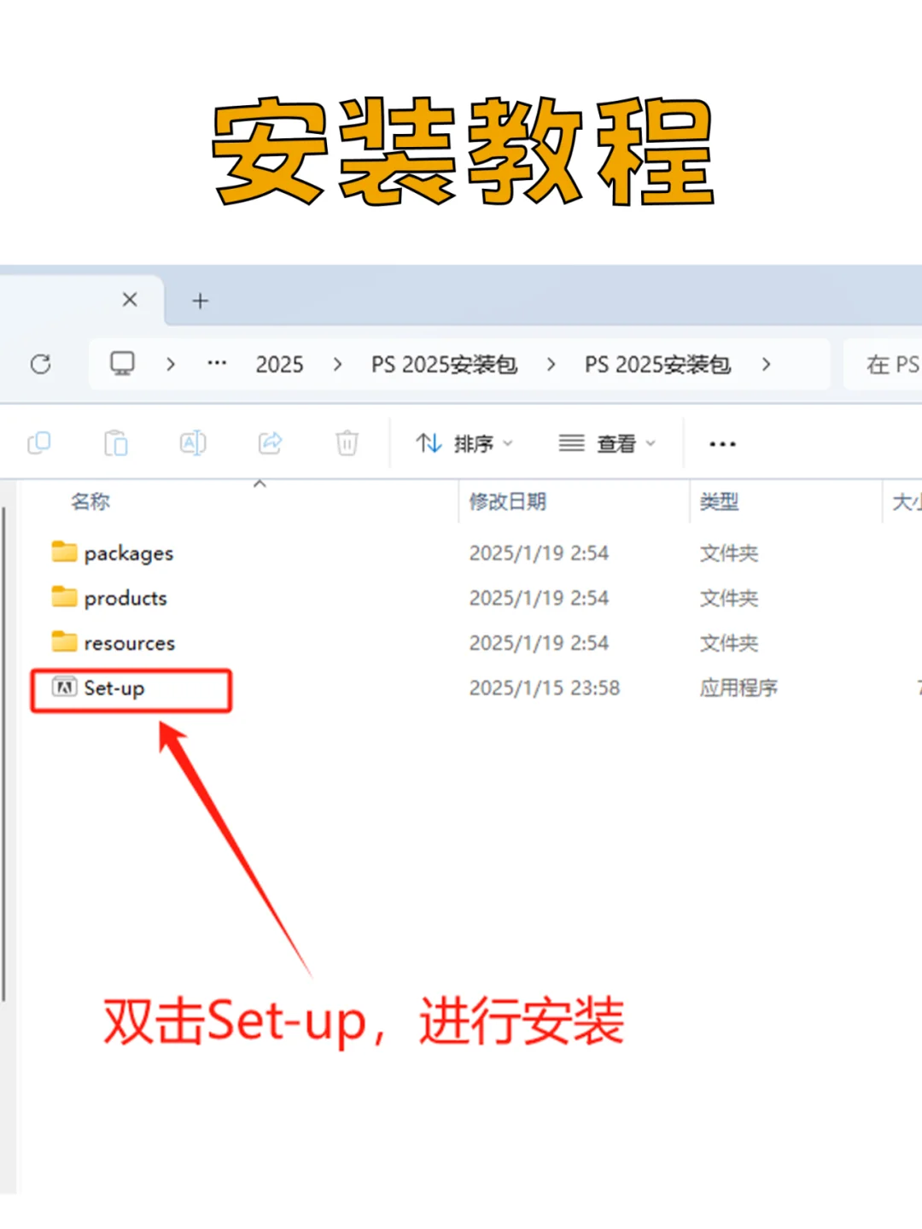This screenshot has height=1229, width=922.
Task: Open the packages folder
Action: [129, 553]
